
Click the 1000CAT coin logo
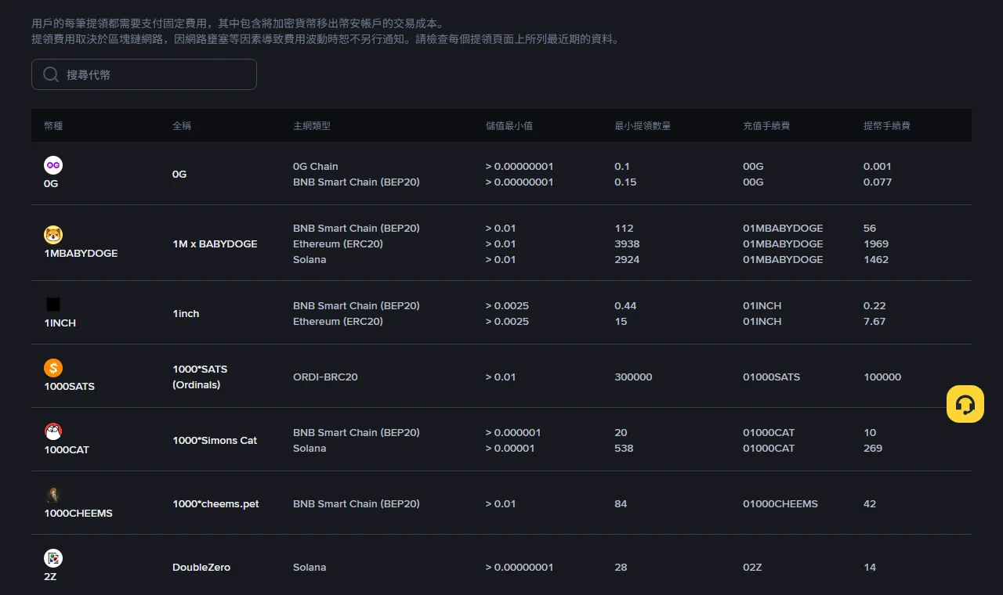tap(53, 431)
